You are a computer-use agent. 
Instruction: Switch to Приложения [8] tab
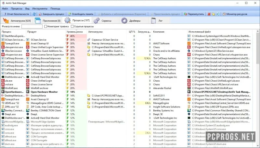click(x=48, y=21)
